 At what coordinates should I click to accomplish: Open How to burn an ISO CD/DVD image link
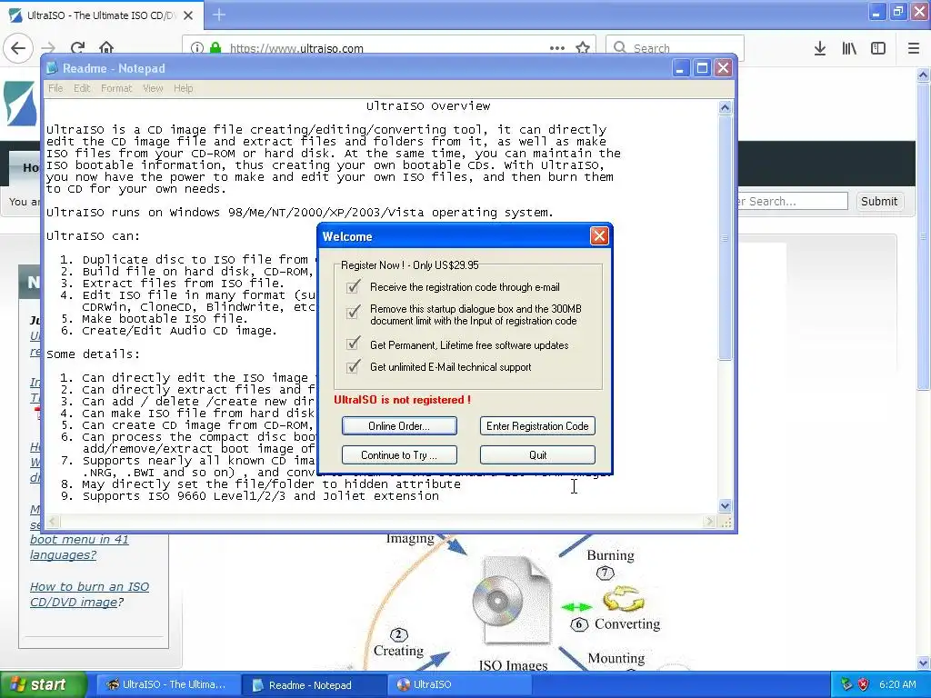click(90, 594)
